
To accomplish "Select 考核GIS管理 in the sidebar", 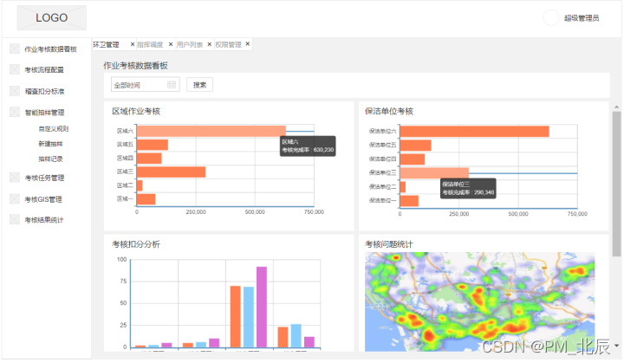I will (43, 199).
